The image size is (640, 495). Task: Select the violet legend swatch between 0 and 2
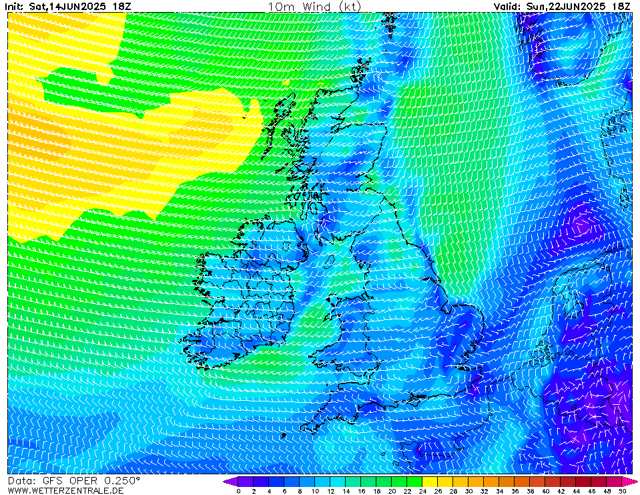(x=246, y=481)
